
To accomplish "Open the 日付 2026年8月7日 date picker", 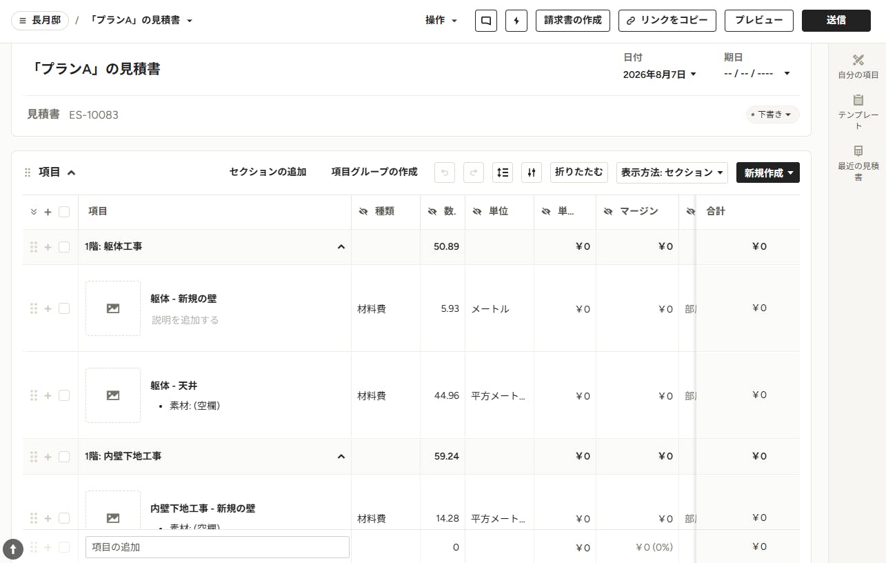I will pyautogui.click(x=660, y=75).
